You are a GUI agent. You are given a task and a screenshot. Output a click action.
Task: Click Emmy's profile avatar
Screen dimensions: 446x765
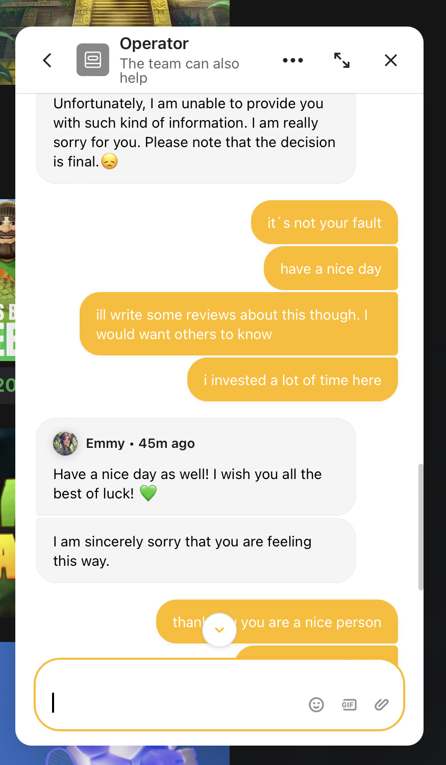click(65, 443)
